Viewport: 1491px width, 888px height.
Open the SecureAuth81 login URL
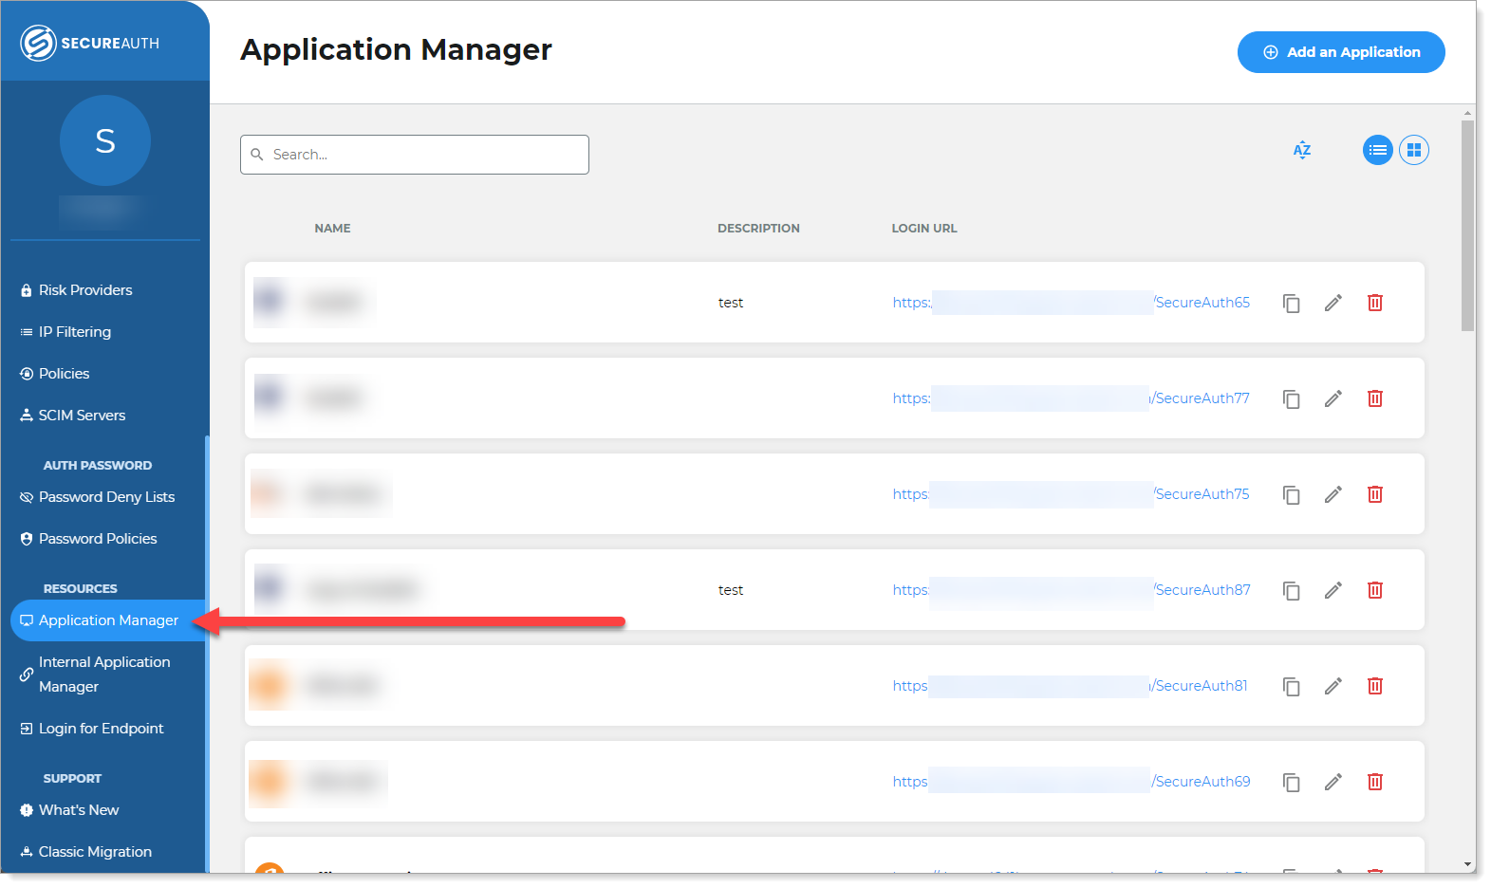click(x=1071, y=686)
